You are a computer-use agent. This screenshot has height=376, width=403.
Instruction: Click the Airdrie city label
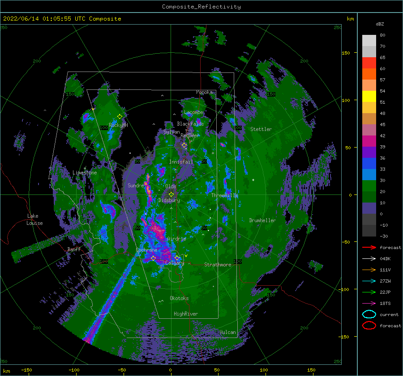point(176,239)
